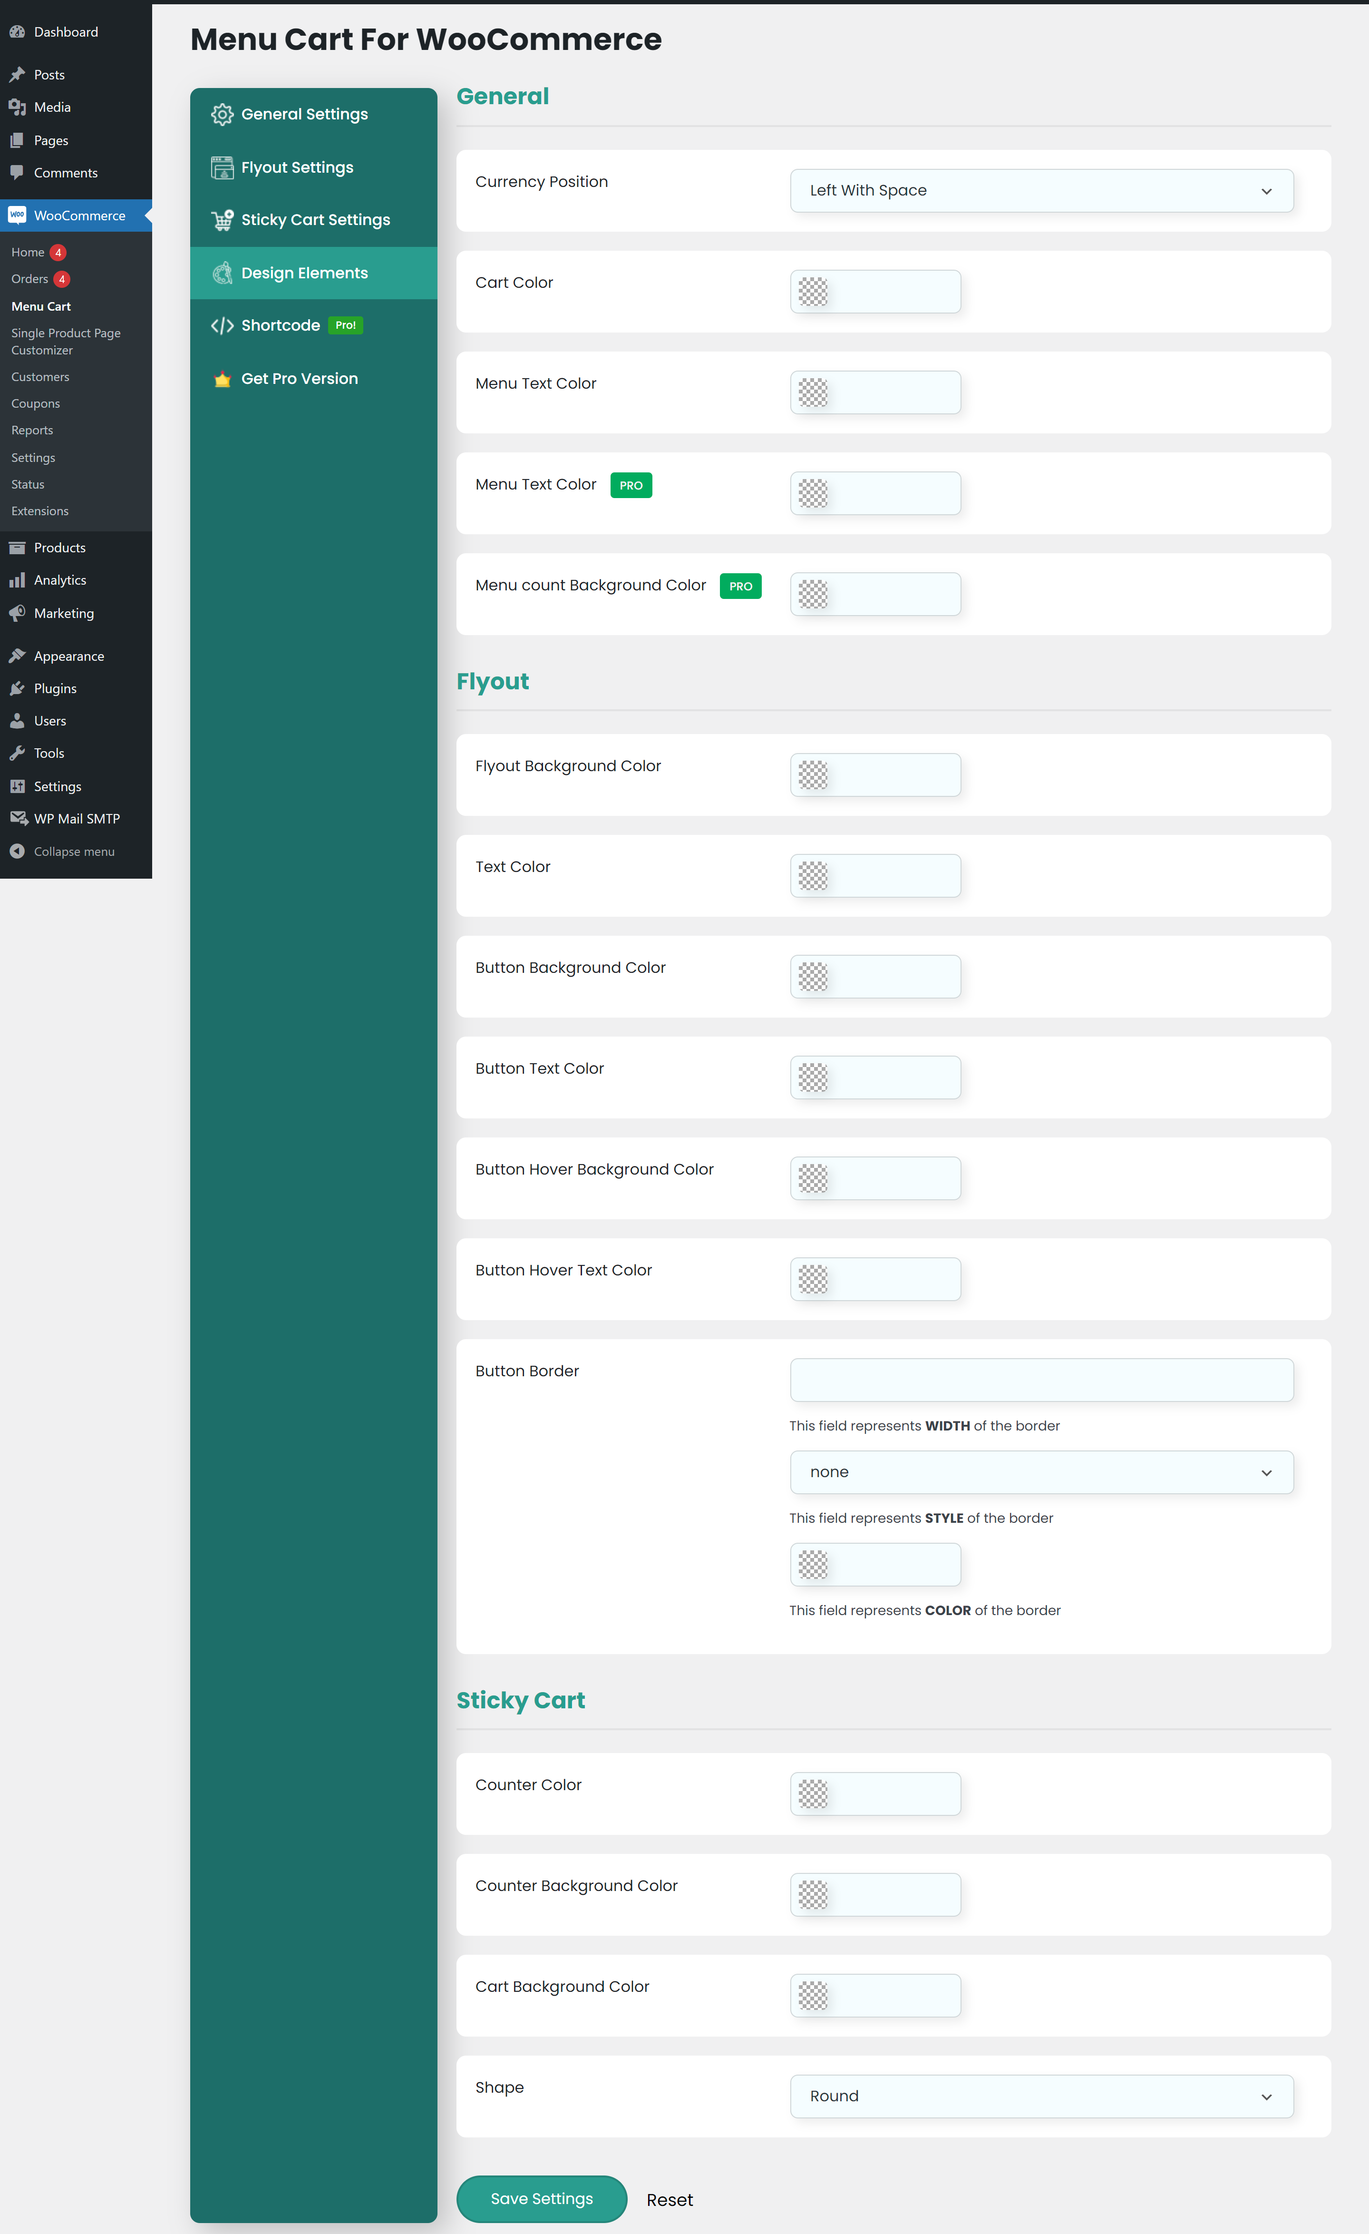The width and height of the screenshot is (1369, 2234).
Task: Pick the Button Text Color swatch
Action: [x=813, y=1078]
